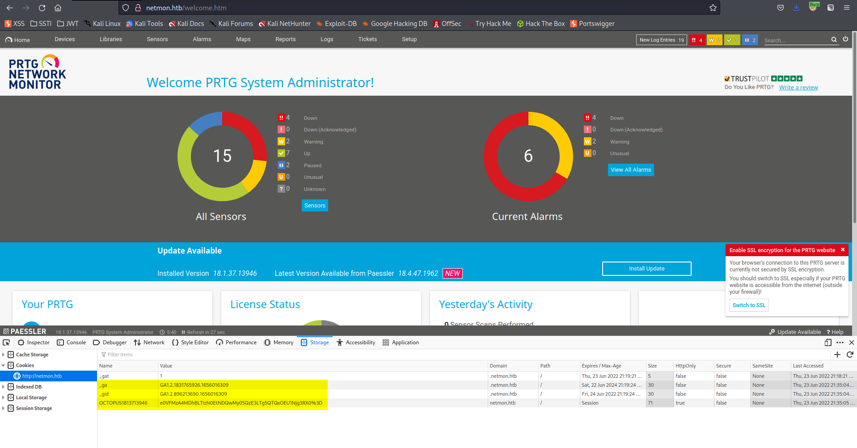This screenshot has width=857, height=448.
Task: Click the Switch to SSL button
Action: pyautogui.click(x=749, y=305)
